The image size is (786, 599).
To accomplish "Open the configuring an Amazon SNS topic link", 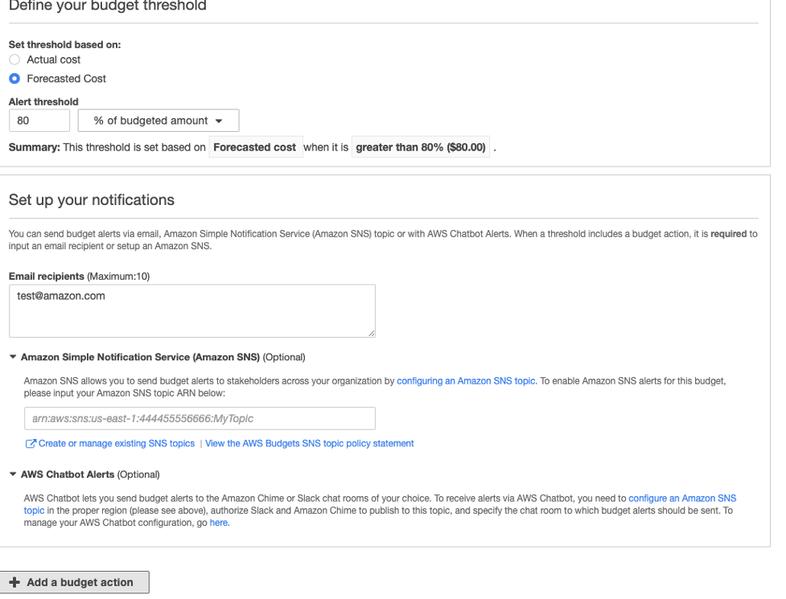I will click(466, 380).
